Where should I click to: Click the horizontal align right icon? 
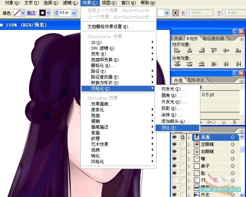[201, 50]
